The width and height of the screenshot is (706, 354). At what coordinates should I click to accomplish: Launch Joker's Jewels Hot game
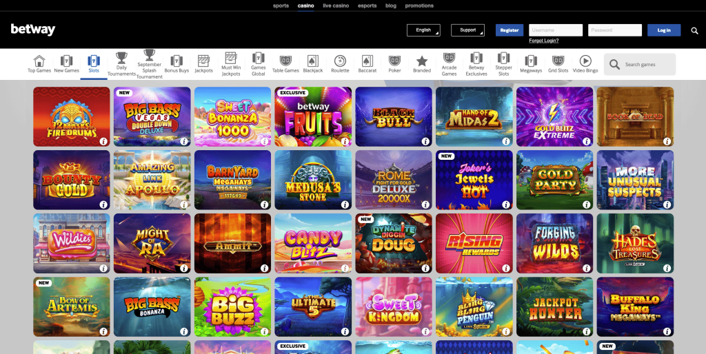(x=474, y=180)
